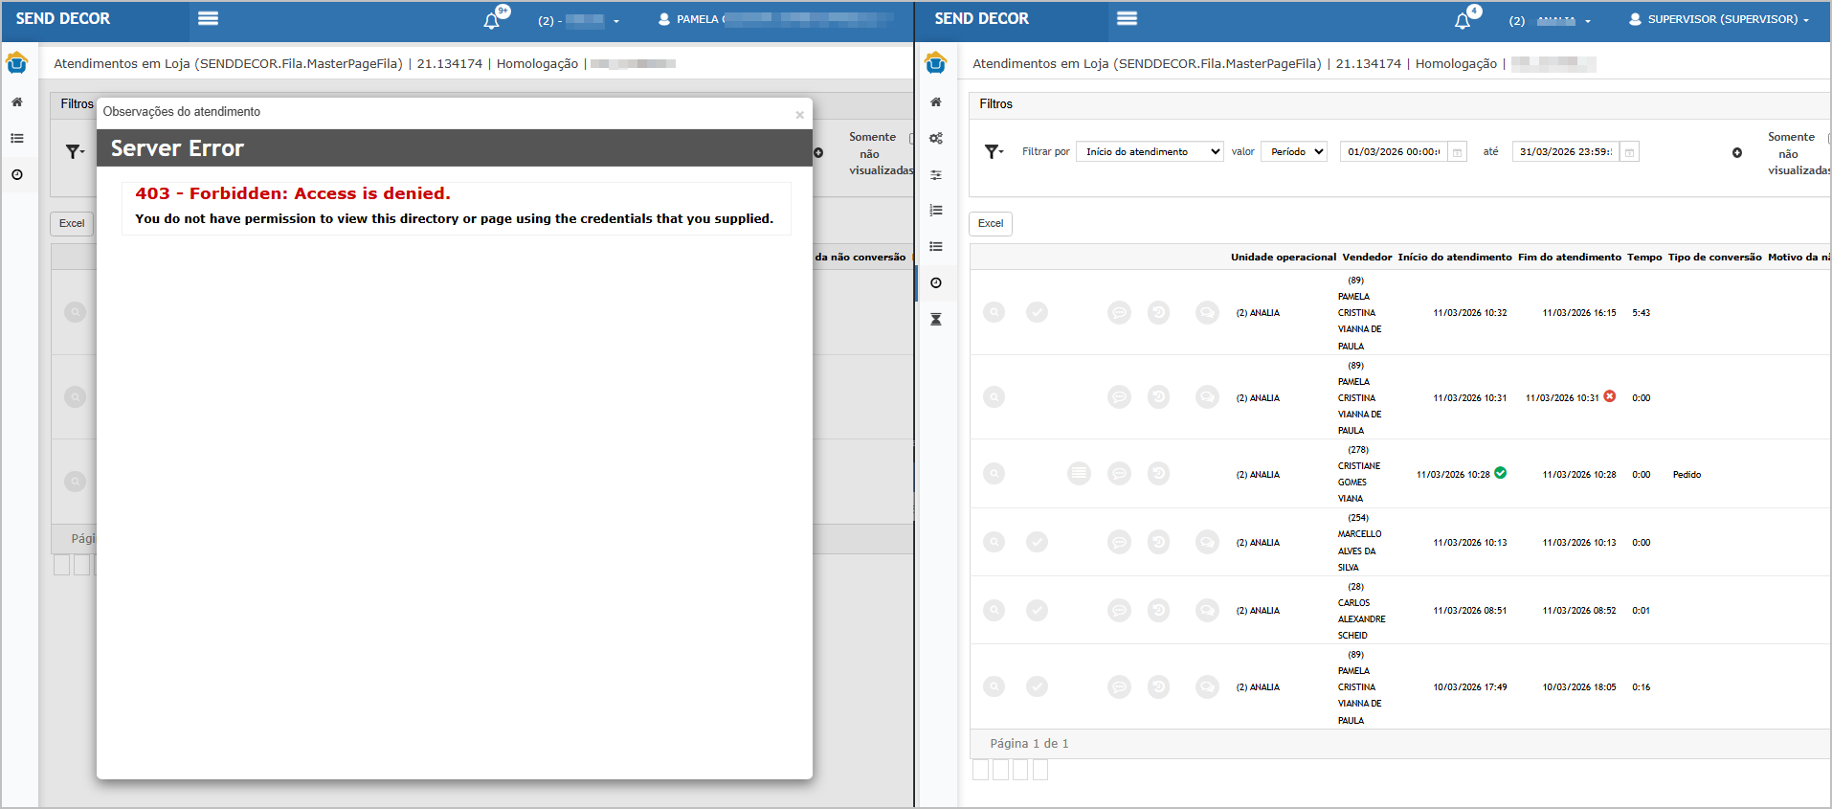Click plus icon to add filter in Supervisor window
Screen dimensions: 1832x809
tap(1737, 153)
